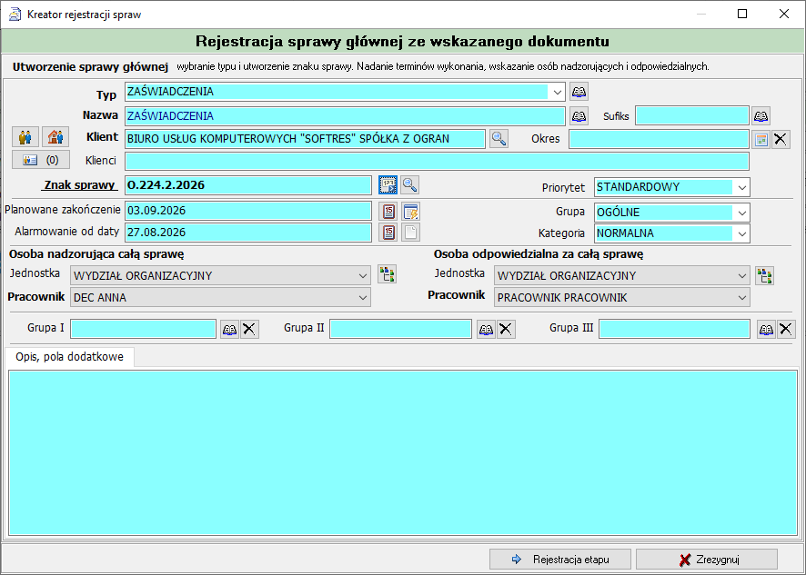806x575 pixels.
Task: Click the lightning calendar icon beside Planowane zakończenie
Action: coord(410,211)
